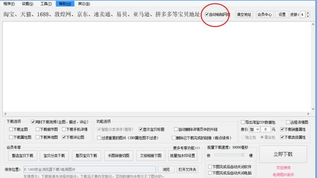Click the 长图拼接切图 button
Screen dimensions: 317x178
[x=118, y=156]
